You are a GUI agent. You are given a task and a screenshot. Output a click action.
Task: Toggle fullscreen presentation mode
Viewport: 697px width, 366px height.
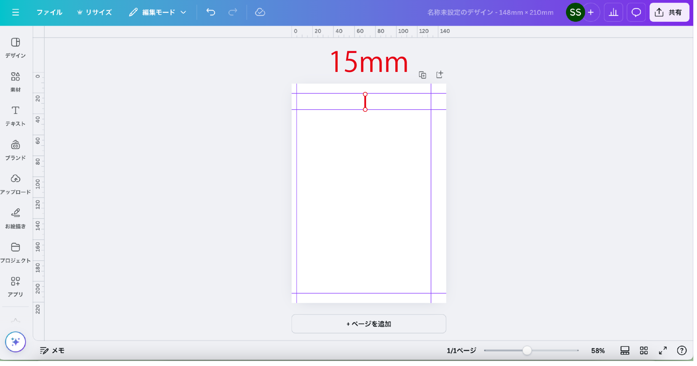pyautogui.click(x=663, y=350)
